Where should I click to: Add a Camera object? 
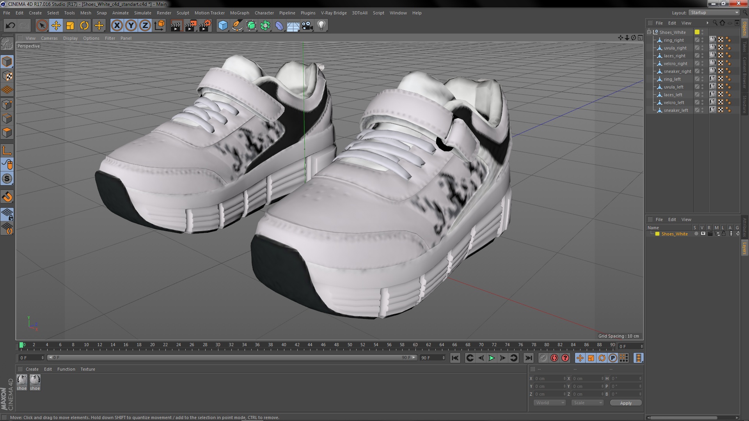(x=307, y=26)
